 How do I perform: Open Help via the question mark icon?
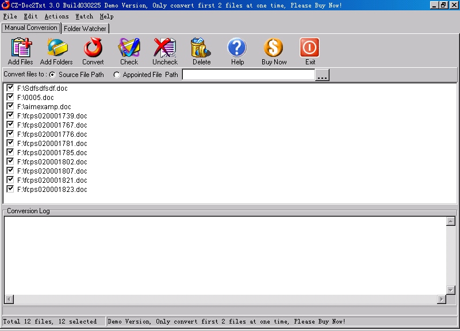pos(237,48)
